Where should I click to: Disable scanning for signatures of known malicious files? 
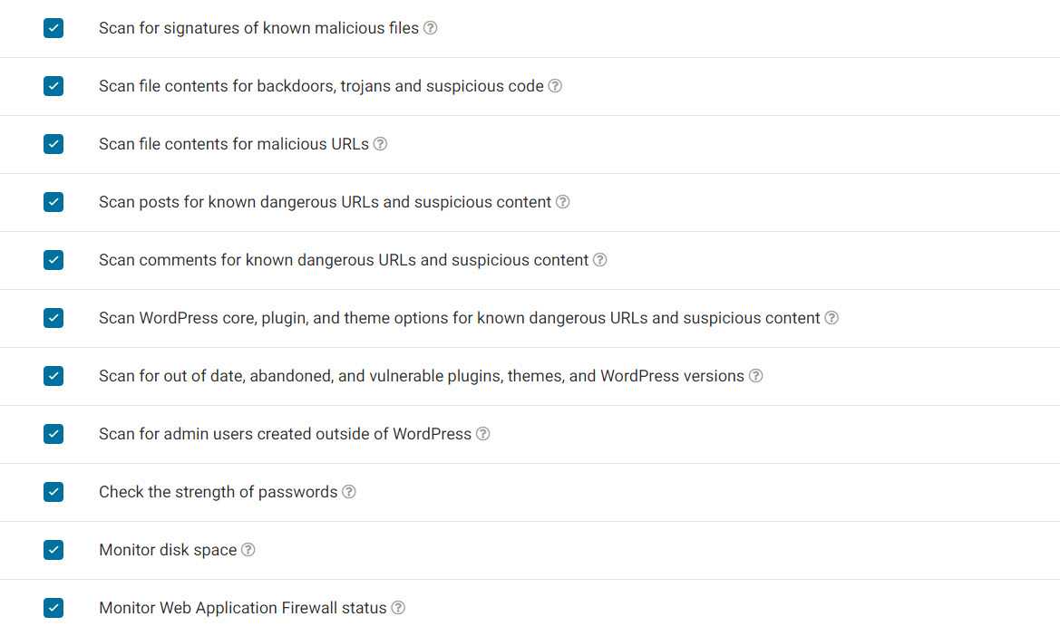point(53,28)
